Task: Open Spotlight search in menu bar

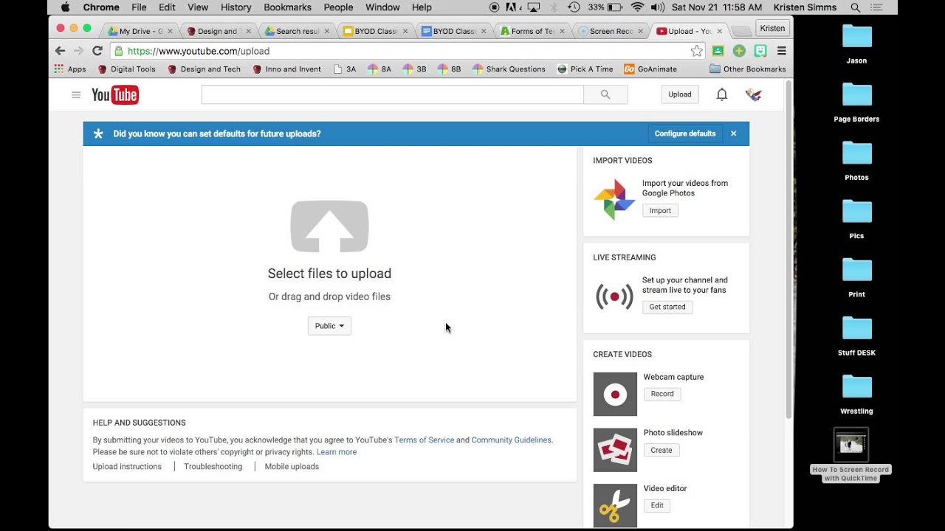Action: pyautogui.click(x=855, y=7)
